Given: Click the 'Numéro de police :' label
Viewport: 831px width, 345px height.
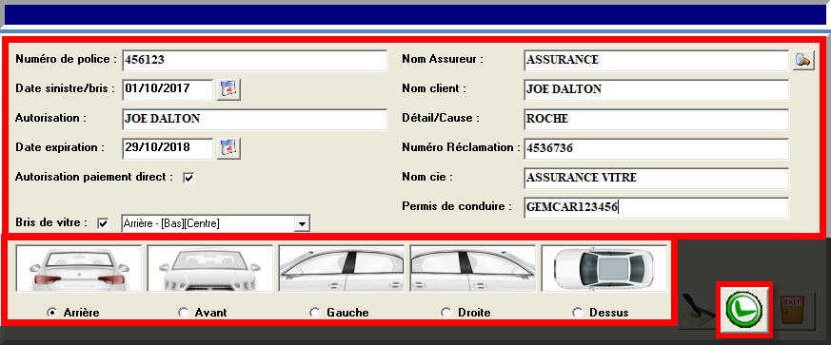Looking at the screenshot, I should click(x=66, y=59).
